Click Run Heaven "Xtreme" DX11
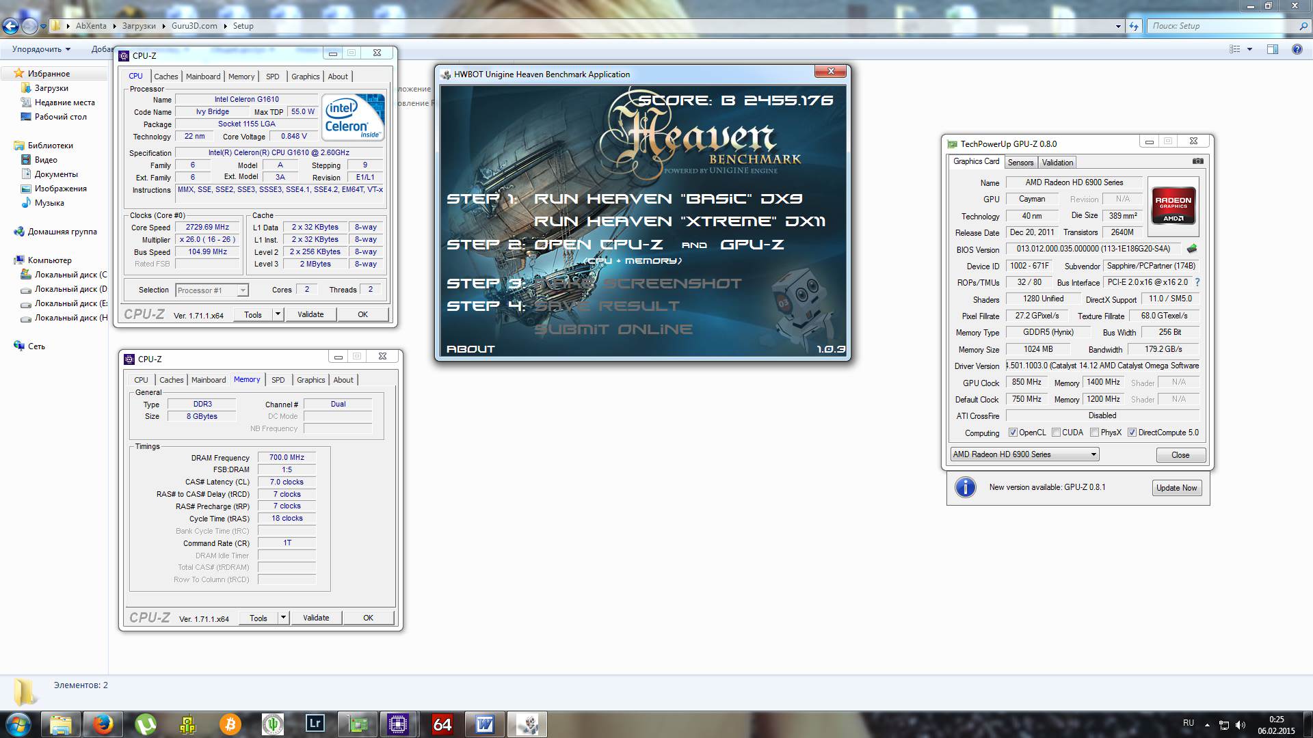 [x=679, y=221]
